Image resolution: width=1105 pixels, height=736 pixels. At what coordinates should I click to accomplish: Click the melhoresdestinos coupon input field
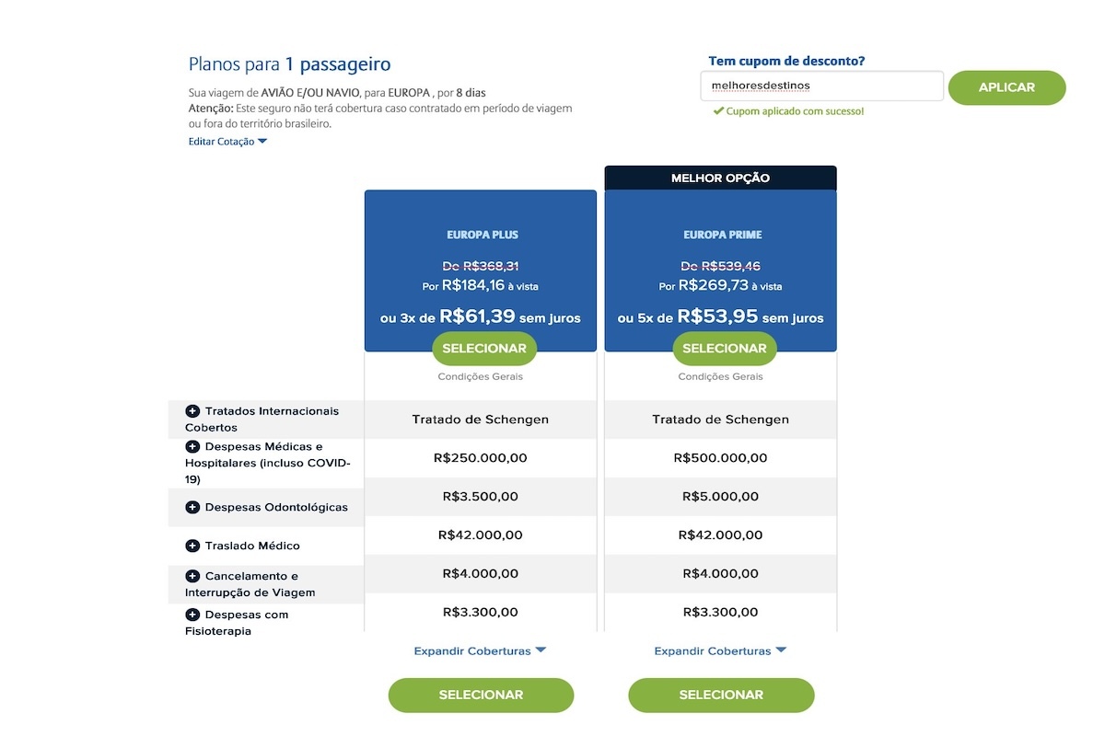click(x=820, y=86)
